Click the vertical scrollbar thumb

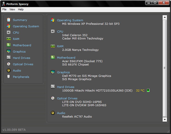pos(165,68)
